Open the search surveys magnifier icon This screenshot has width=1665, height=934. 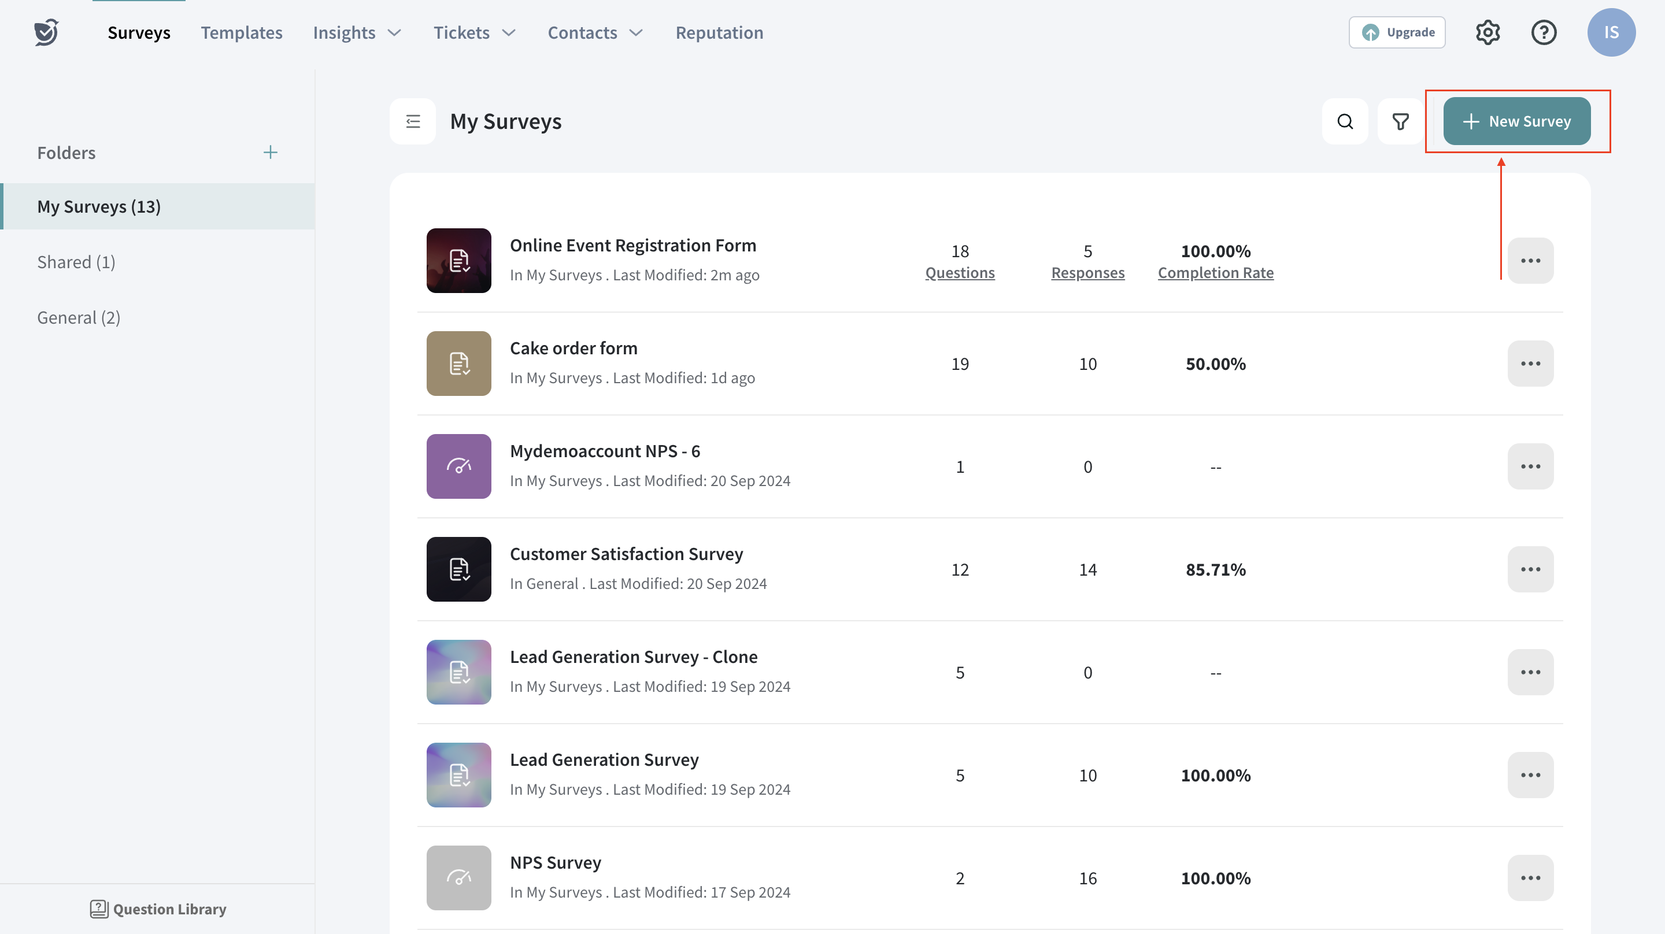1344,121
